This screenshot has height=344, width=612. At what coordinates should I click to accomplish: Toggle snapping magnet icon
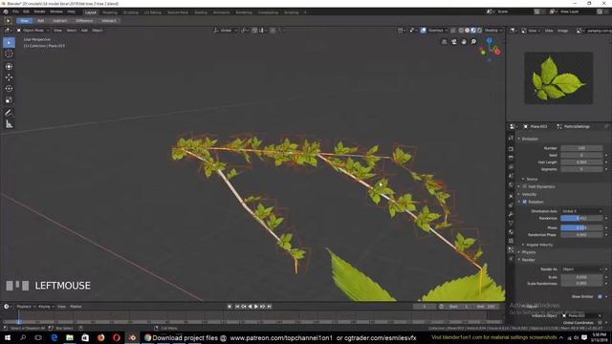click(254, 31)
